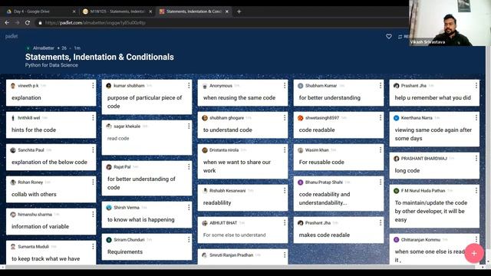The width and height of the screenshot is (491, 276).
Task: Click 'Statements, Indentation & Conditionals' title
Action: (x=100, y=57)
